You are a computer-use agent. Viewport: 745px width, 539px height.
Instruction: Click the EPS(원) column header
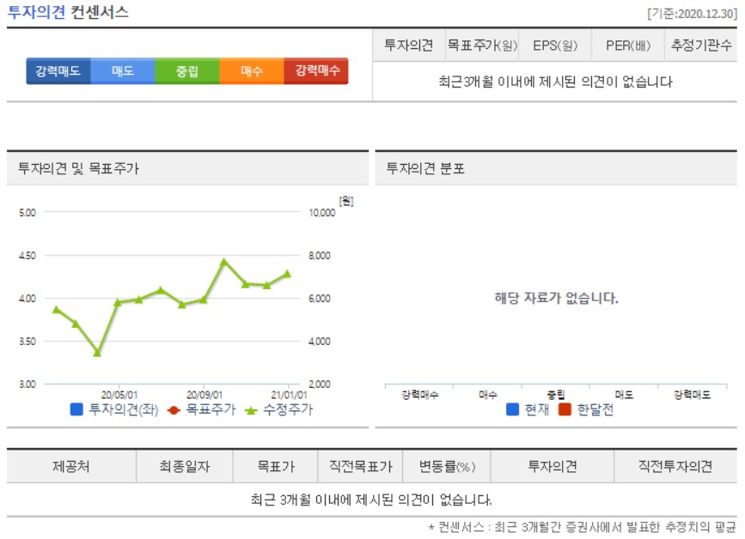pyautogui.click(x=555, y=45)
